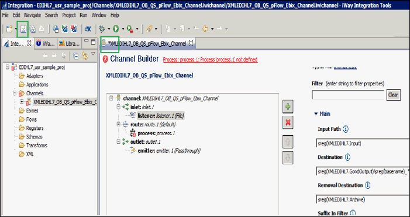The height and width of the screenshot is (217, 410).
Task: Collapse the route.1 (default) node
Action: click(119, 125)
